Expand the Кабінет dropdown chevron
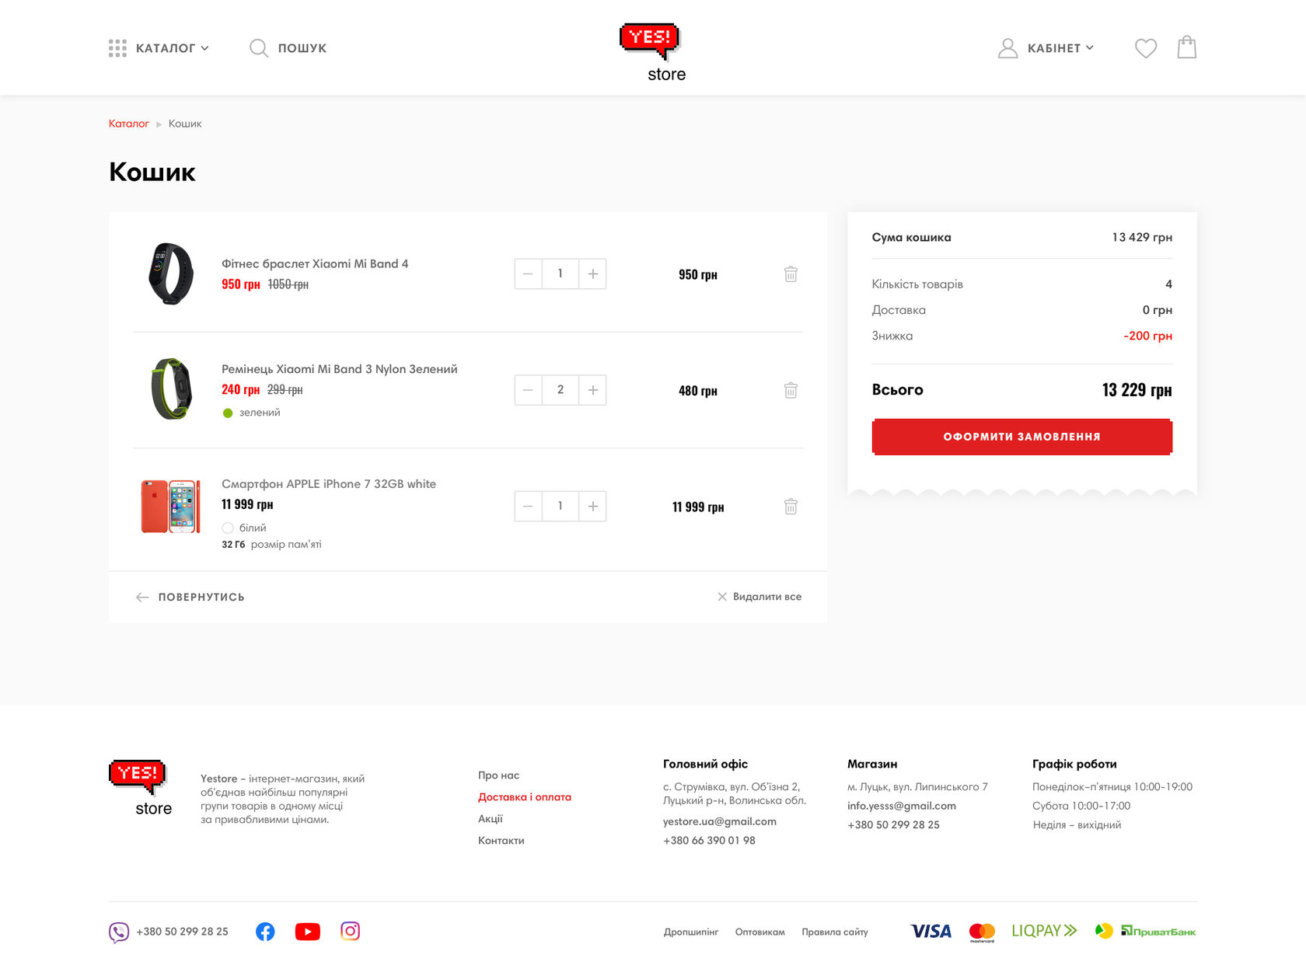 click(x=1090, y=48)
